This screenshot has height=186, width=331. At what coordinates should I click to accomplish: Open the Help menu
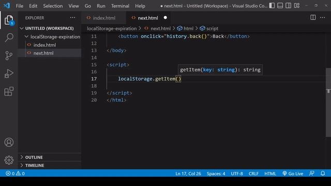(x=140, y=6)
